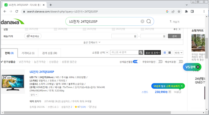The width and height of the screenshot is (209, 115).
Task: Check the 2022년형 filter
Action: tap(113, 29)
